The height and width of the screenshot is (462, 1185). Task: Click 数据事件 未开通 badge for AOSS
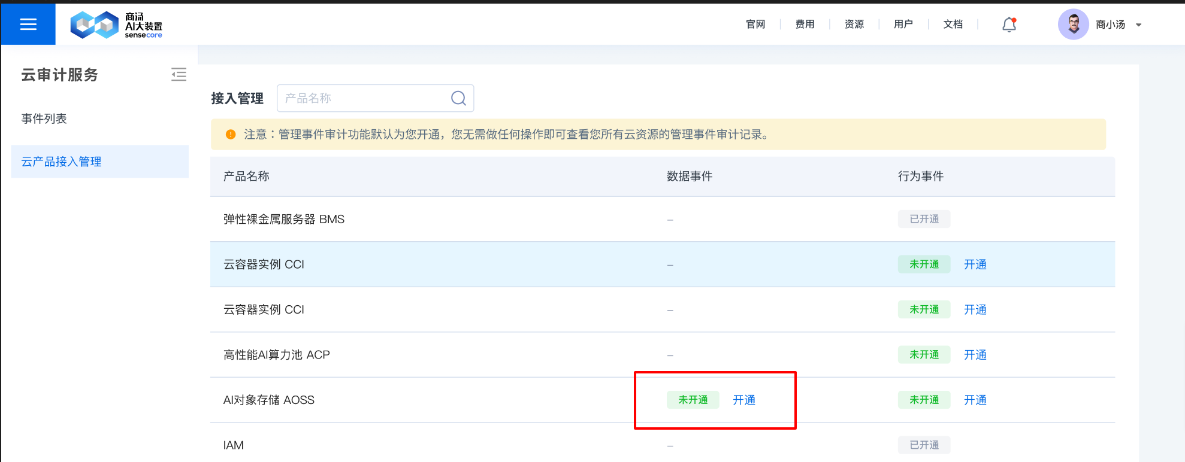(x=693, y=400)
